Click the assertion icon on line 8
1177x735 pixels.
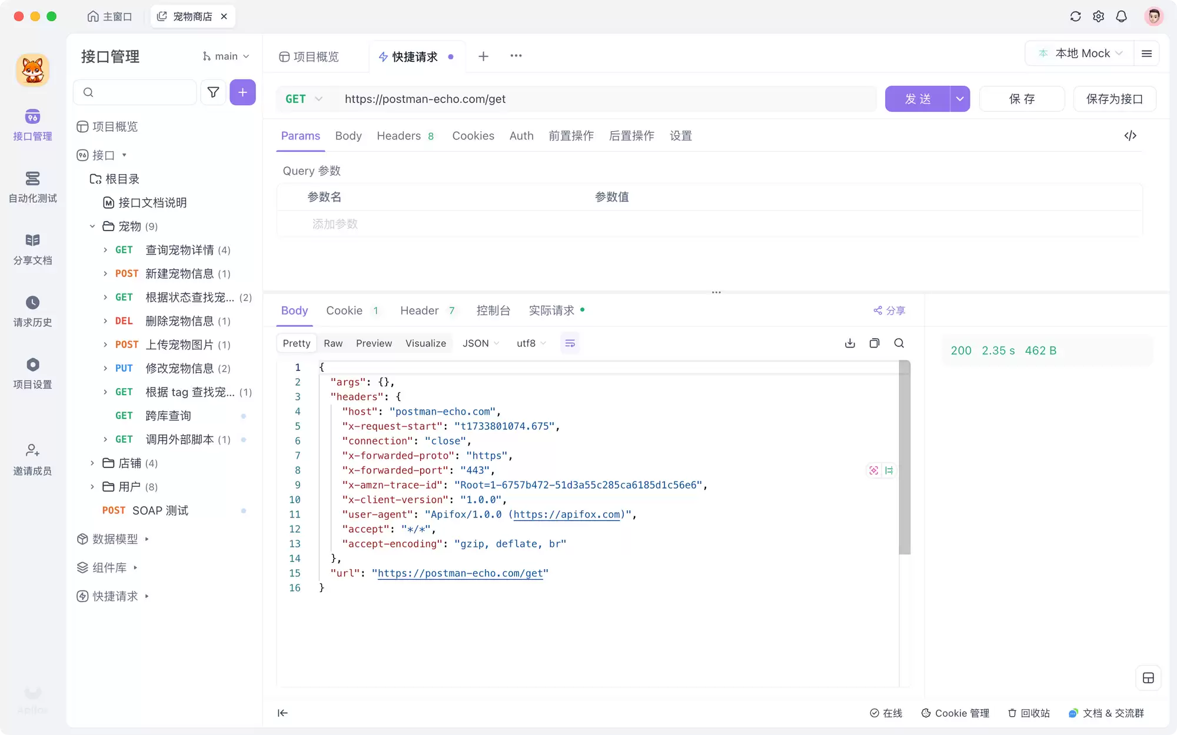click(889, 470)
